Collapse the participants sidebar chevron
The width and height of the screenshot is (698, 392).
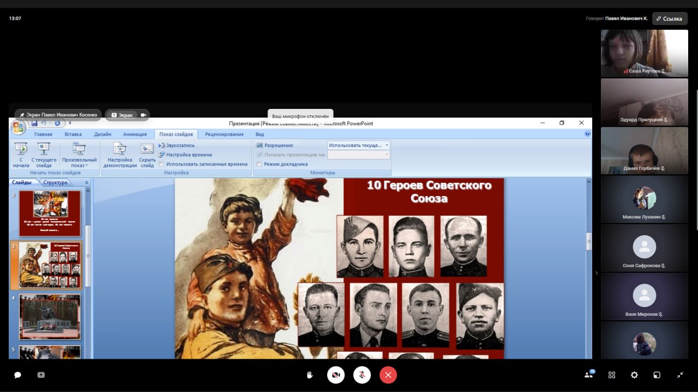[x=596, y=273]
